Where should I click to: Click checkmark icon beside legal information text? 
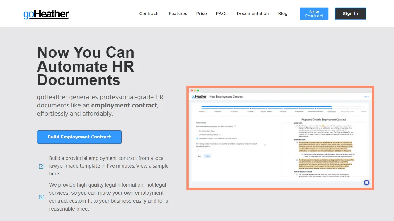tap(41, 197)
